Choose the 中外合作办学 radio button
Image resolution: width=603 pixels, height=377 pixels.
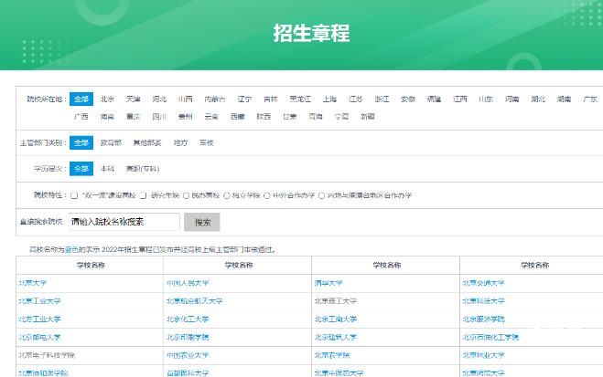pyautogui.click(x=268, y=195)
